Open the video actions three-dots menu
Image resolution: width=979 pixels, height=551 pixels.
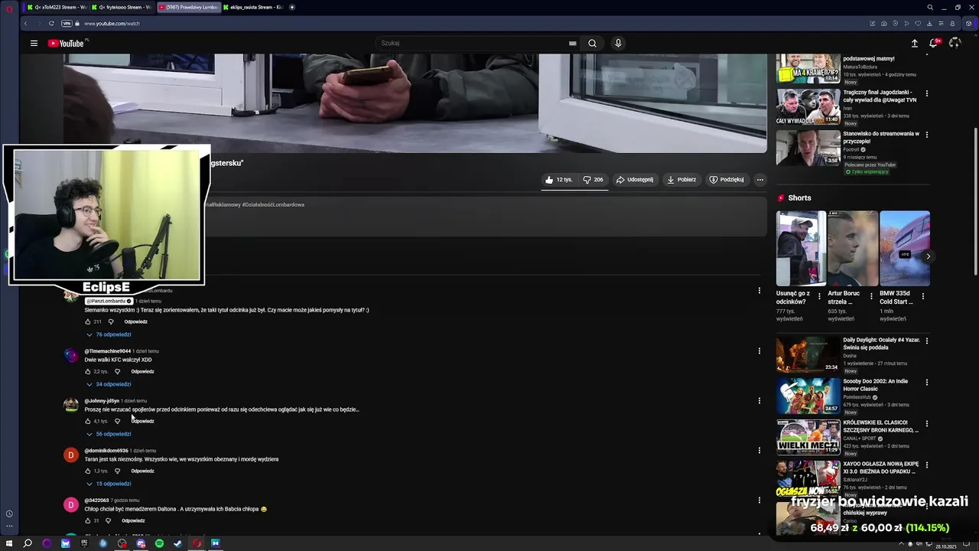click(x=759, y=180)
